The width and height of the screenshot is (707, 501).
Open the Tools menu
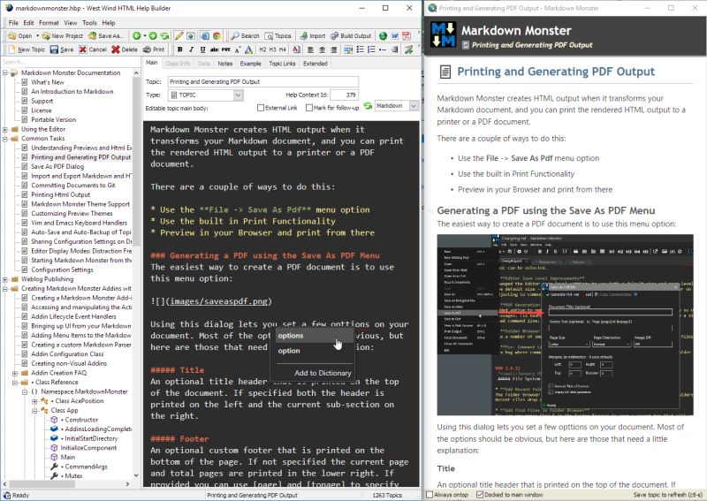[89, 23]
